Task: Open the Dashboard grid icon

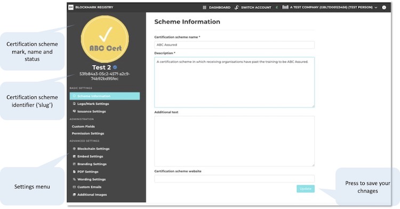Action: tap(205, 7)
